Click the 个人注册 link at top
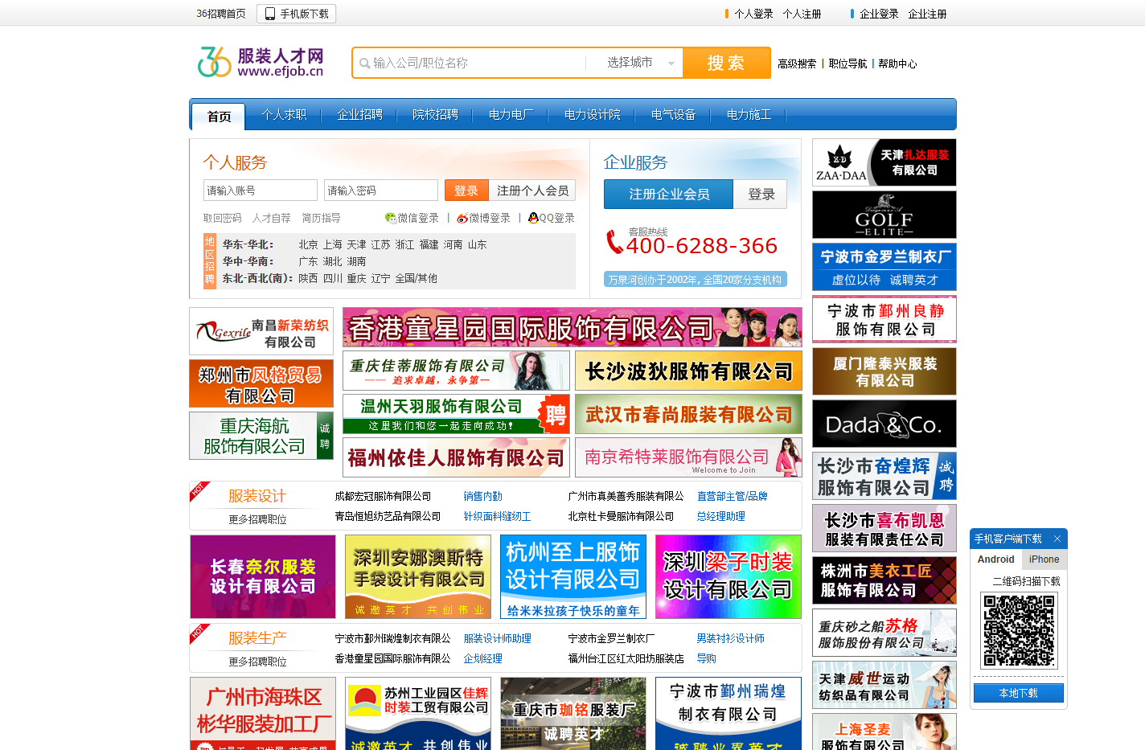The height and width of the screenshot is (750, 1145). tap(802, 14)
